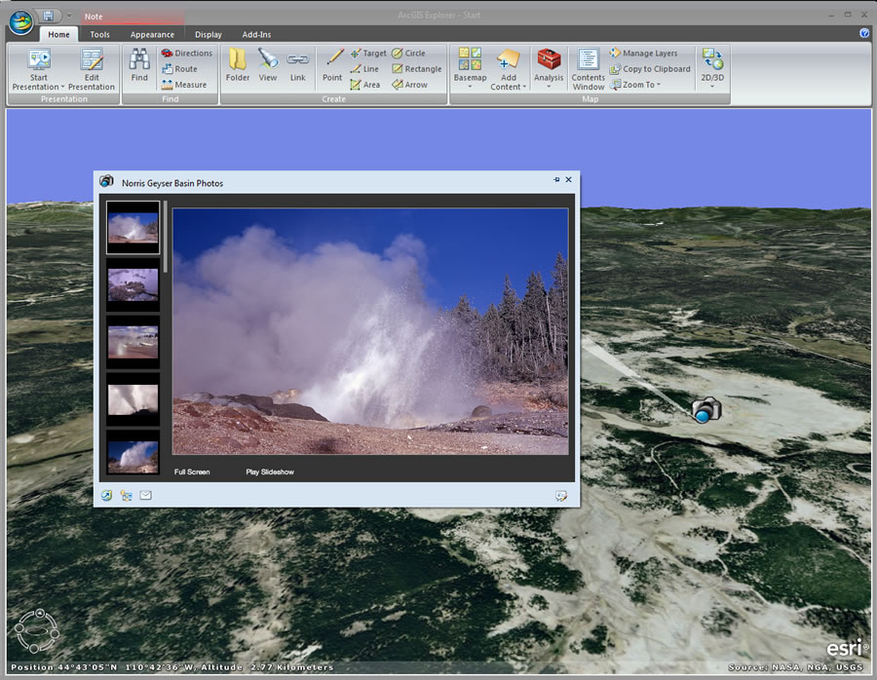Open the Add-Ins ribbon tab
This screenshot has height=680, width=877.
point(257,35)
